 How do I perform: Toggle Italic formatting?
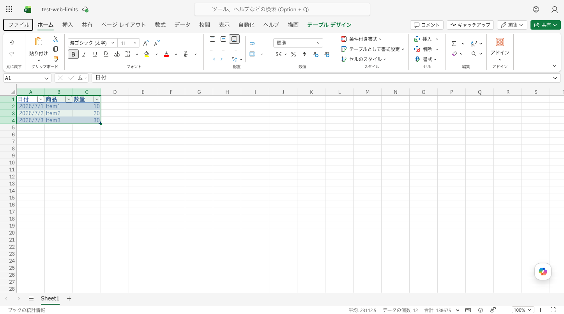click(x=84, y=54)
